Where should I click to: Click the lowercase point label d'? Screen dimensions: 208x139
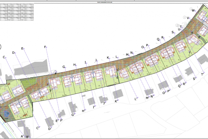pyautogui.click(x=199, y=38)
